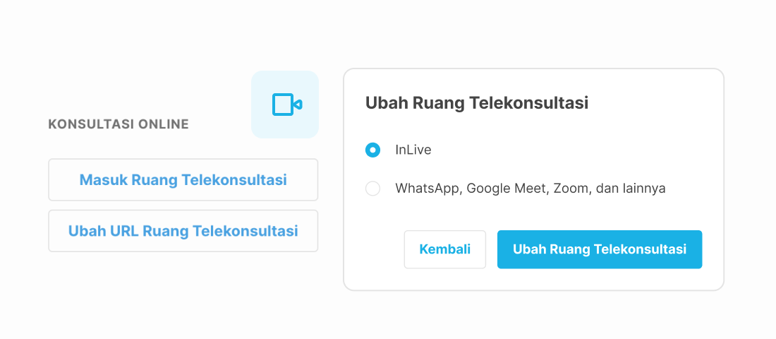Click the video camera icon
The width and height of the screenshot is (776, 339).
(x=287, y=105)
